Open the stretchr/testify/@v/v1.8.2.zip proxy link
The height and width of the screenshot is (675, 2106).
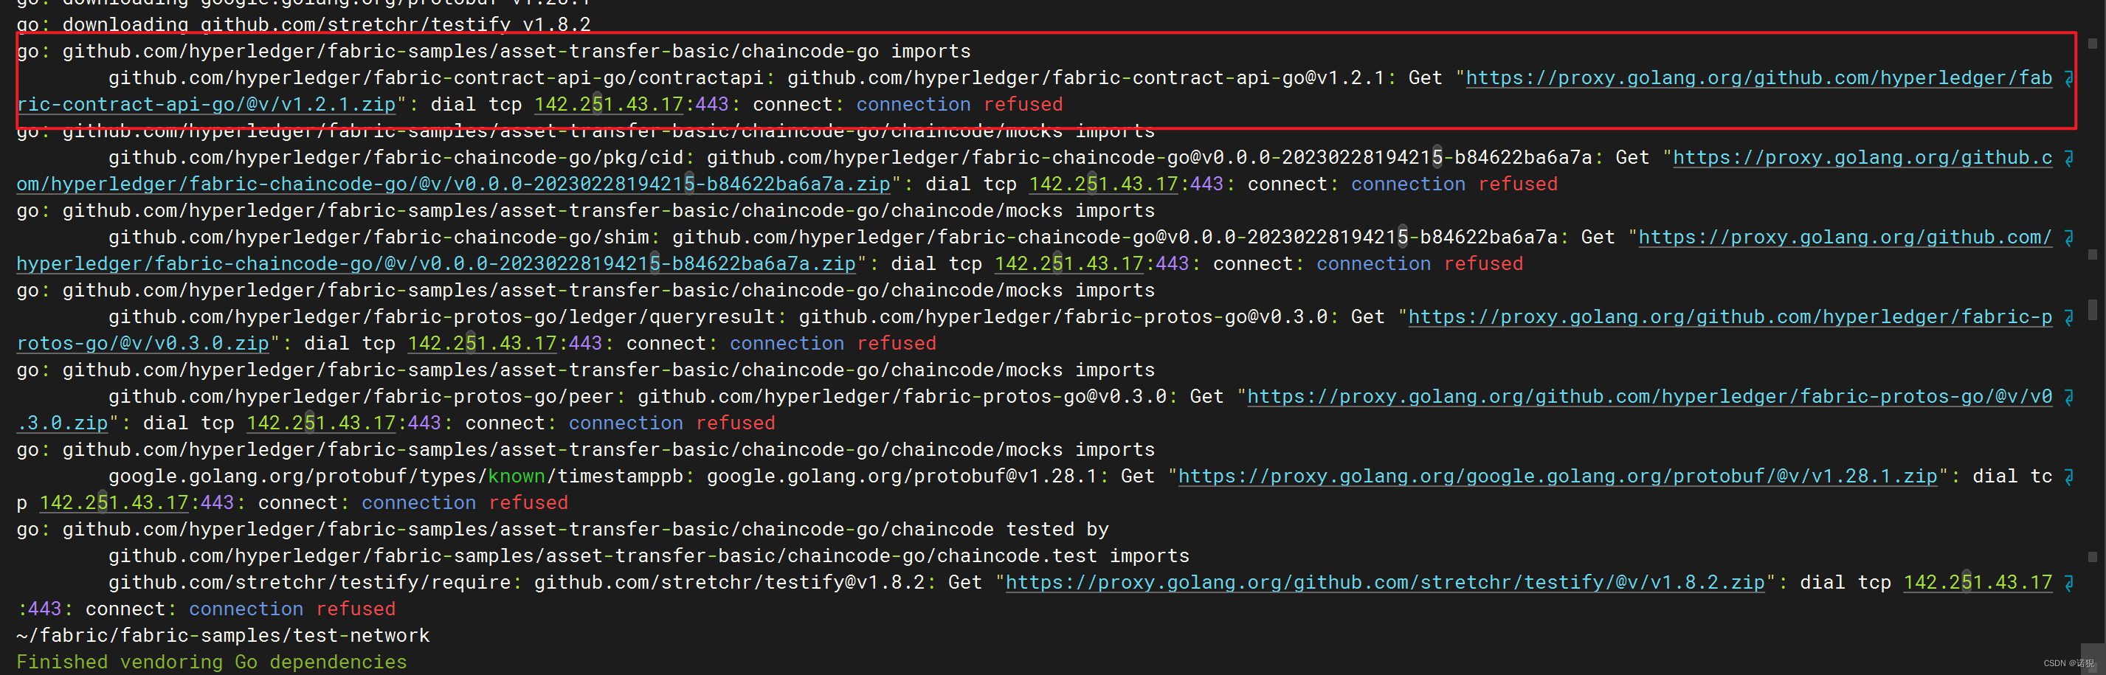1385,583
